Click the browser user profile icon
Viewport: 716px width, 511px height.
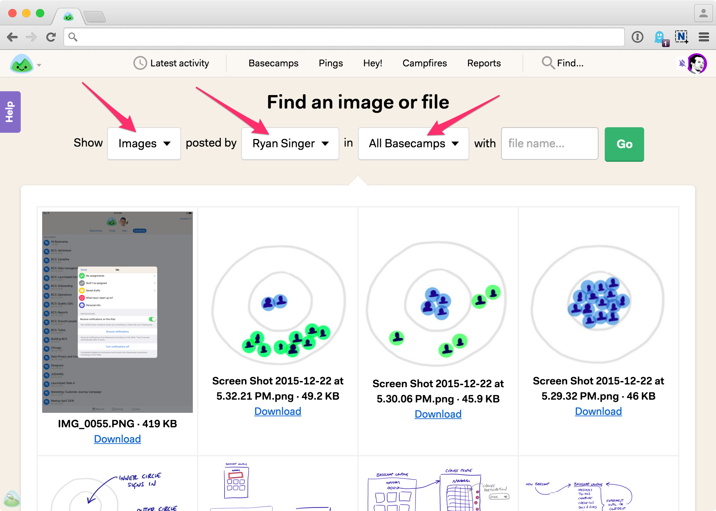[x=704, y=13]
